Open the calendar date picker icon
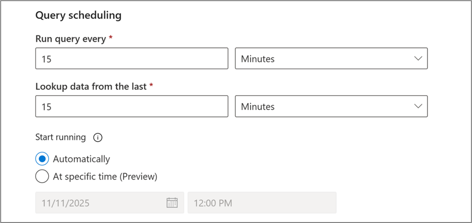The height and width of the screenshot is (223, 472). [172, 203]
